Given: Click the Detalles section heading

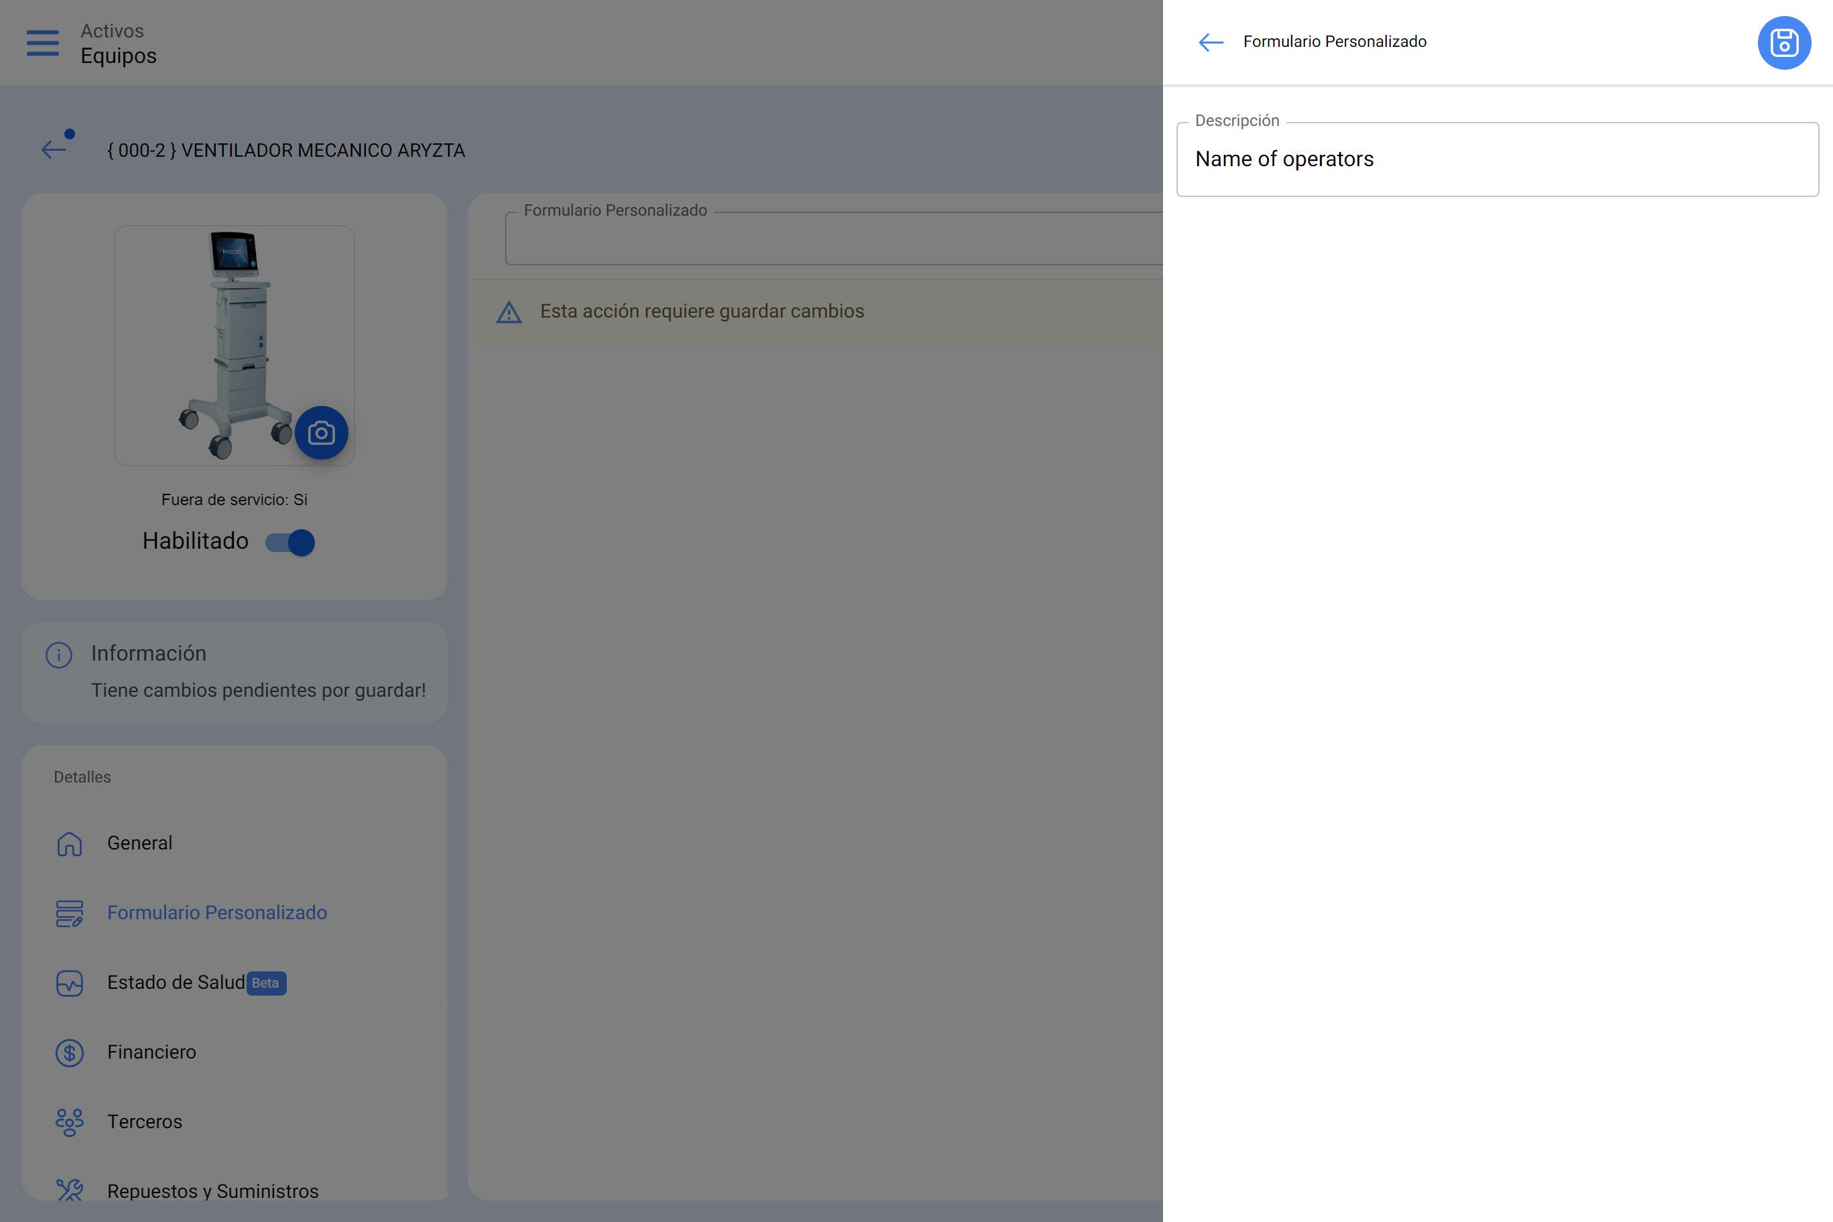Looking at the screenshot, I should coord(82,777).
